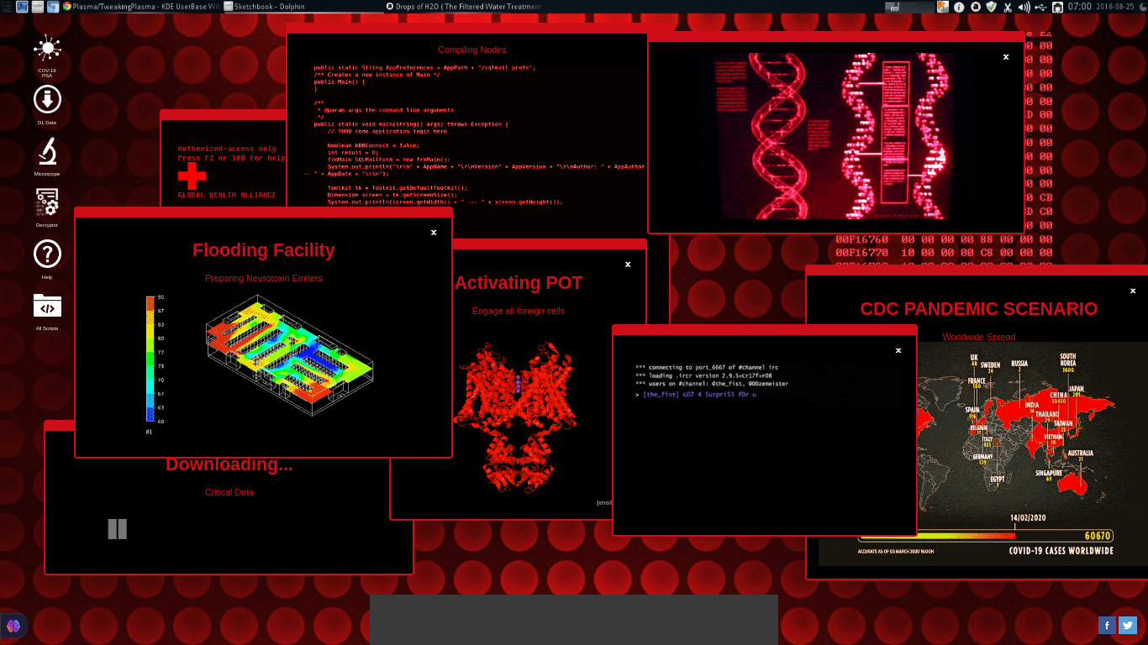Open the All Scripts folder icon
The height and width of the screenshot is (645, 1148).
(47, 307)
